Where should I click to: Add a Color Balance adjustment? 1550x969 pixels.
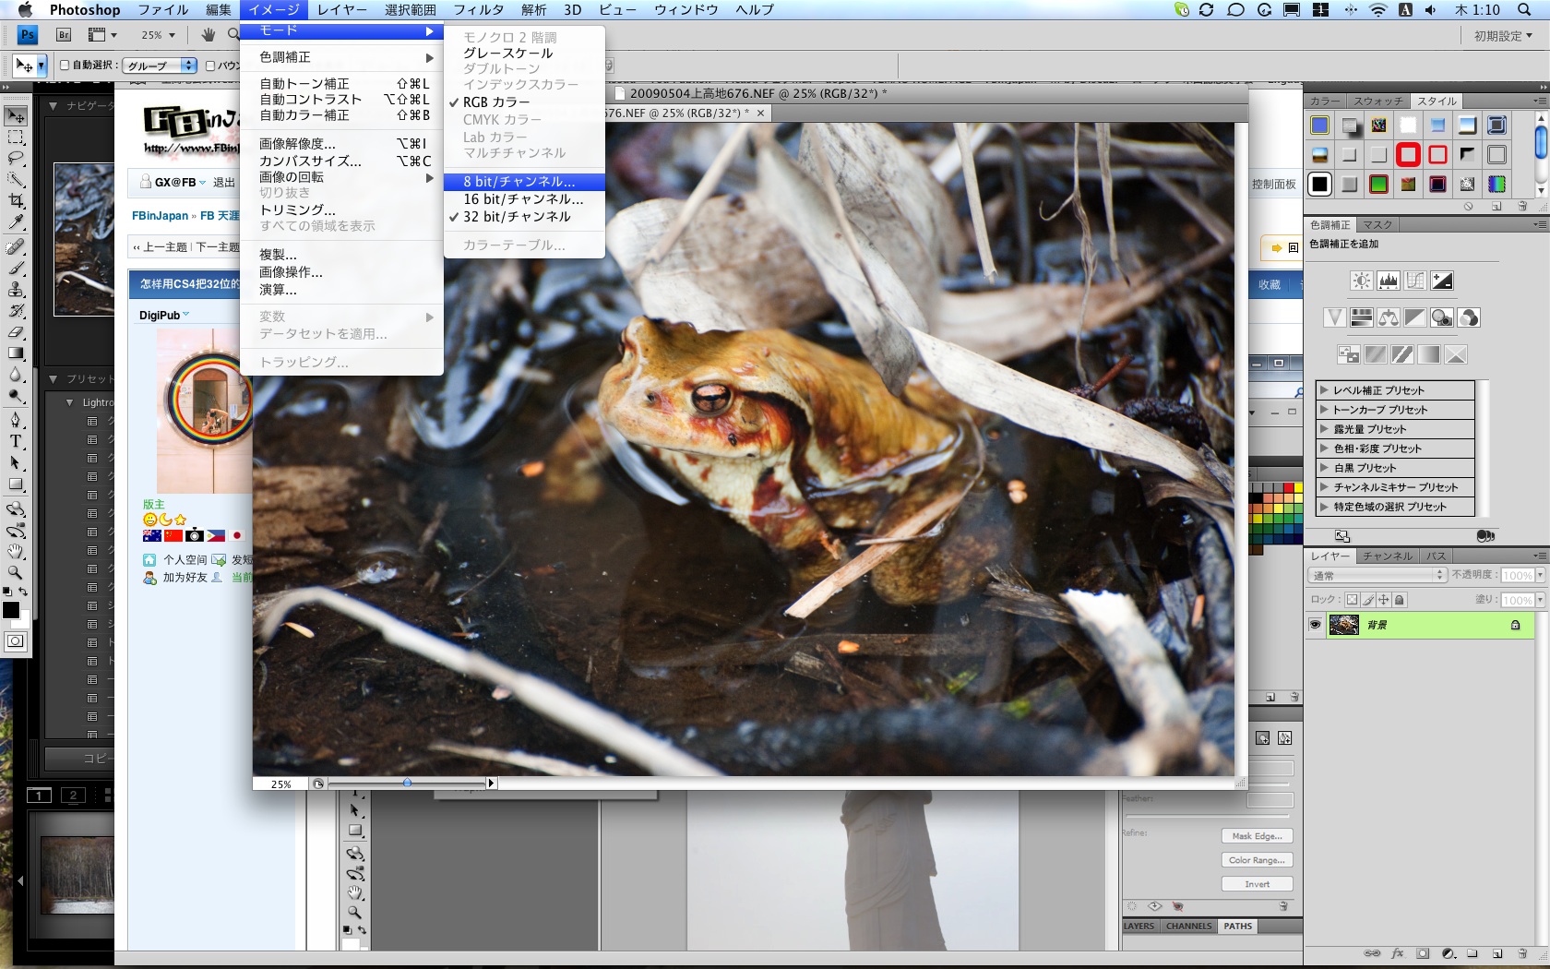pyautogui.click(x=1388, y=317)
